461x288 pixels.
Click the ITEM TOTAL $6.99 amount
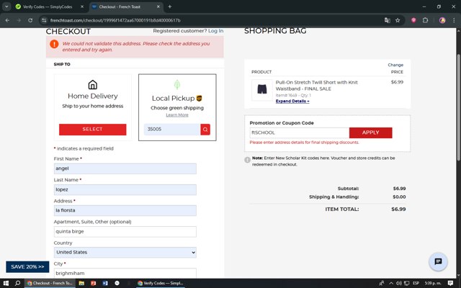click(398, 210)
